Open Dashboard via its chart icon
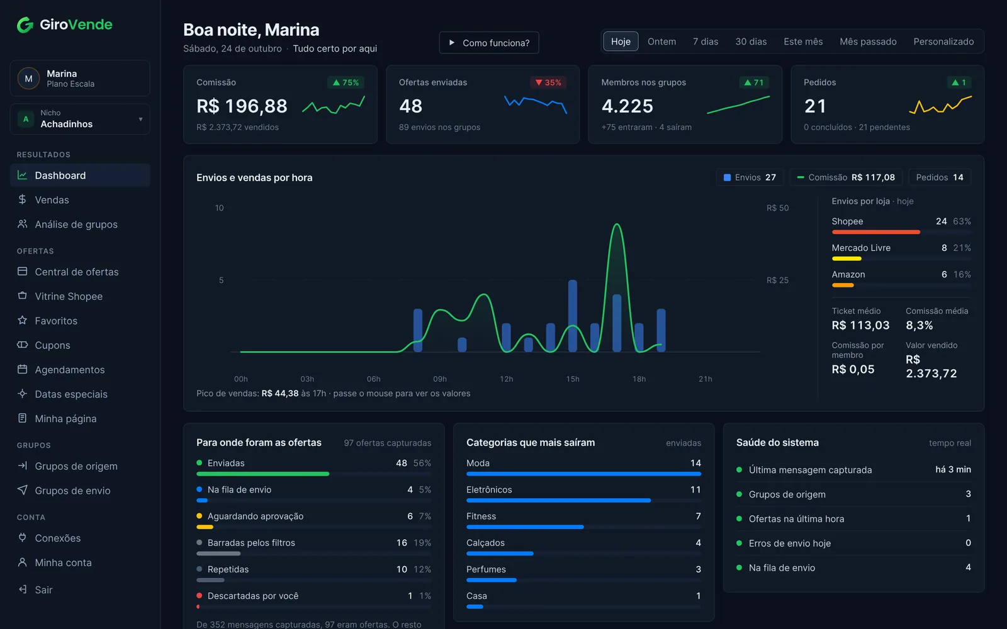This screenshot has width=1007, height=629. 22,175
